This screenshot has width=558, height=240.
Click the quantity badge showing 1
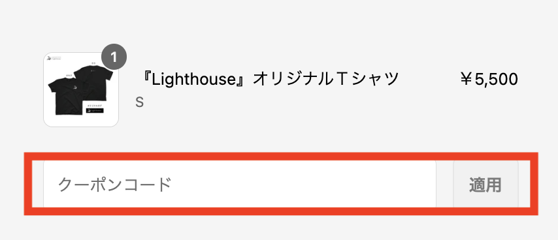click(x=114, y=57)
